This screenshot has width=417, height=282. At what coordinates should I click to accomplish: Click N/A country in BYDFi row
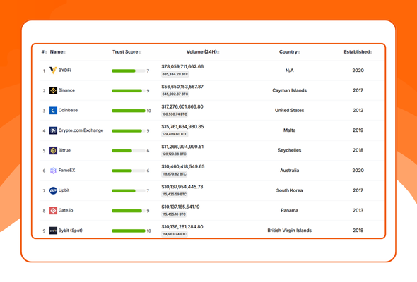click(289, 70)
